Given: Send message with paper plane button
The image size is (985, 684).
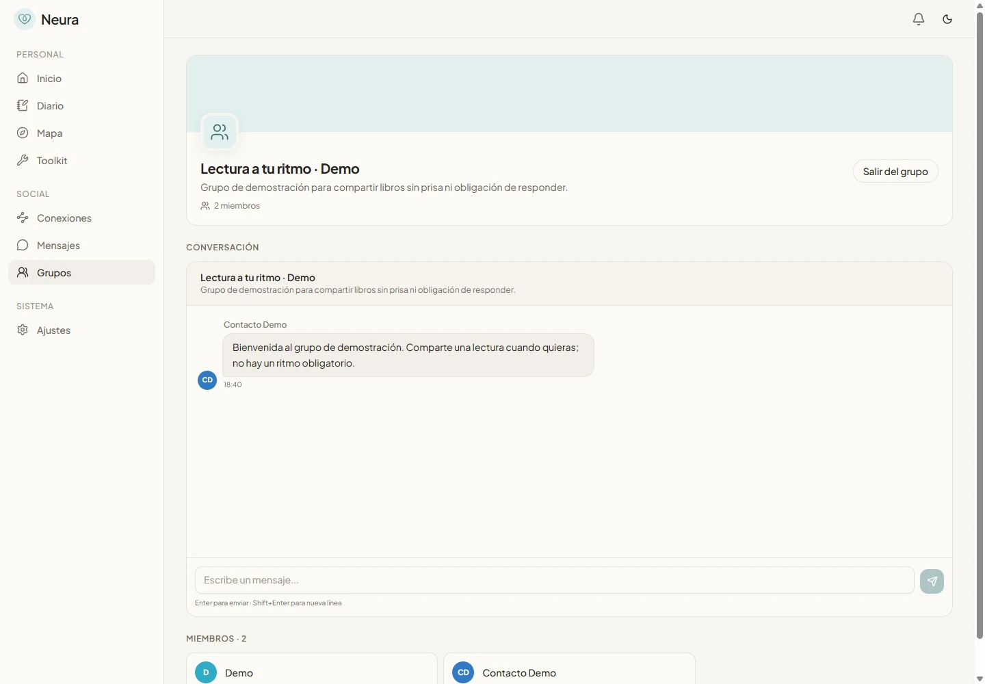Looking at the screenshot, I should (x=932, y=581).
